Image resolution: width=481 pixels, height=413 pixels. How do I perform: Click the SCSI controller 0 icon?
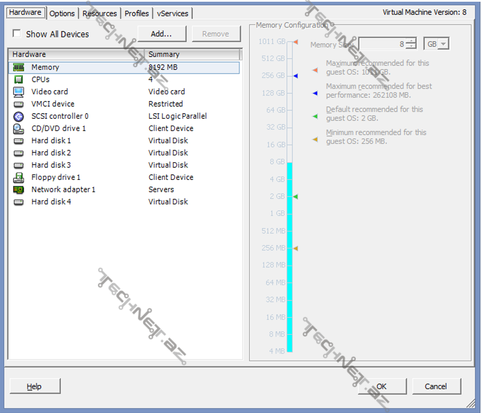(19, 117)
